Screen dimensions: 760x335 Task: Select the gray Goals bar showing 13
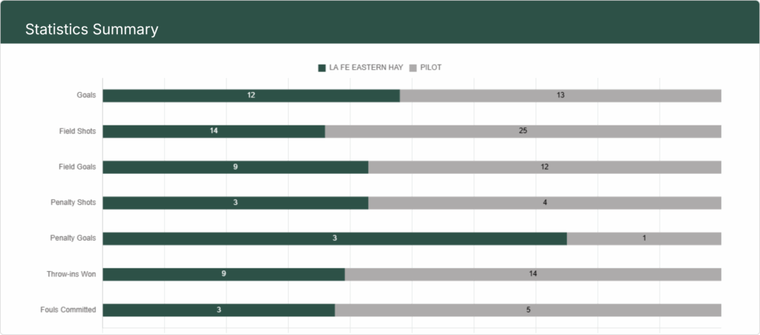click(x=560, y=96)
